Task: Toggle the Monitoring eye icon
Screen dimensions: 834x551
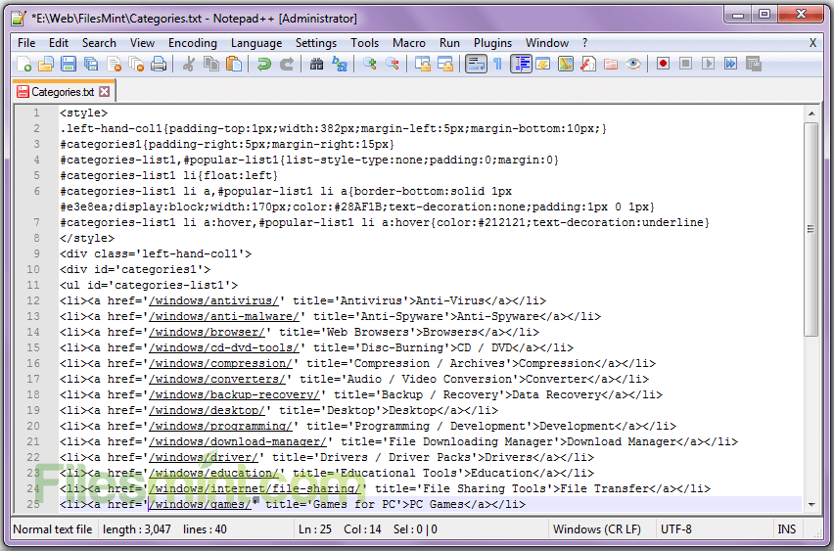Action: click(x=633, y=64)
